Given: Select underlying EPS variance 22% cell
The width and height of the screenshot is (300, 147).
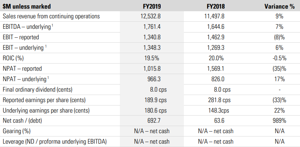Looking at the screenshot, I should (279, 110).
